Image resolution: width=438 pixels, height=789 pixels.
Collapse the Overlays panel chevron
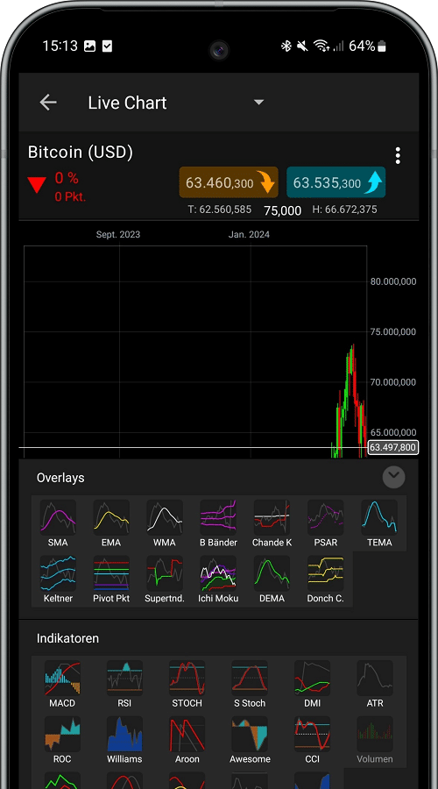[x=393, y=477]
